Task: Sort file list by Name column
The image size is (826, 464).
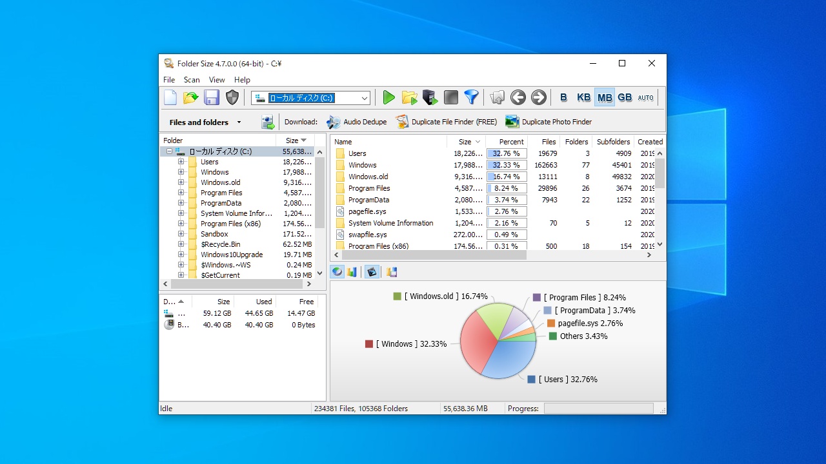Action: [x=388, y=142]
